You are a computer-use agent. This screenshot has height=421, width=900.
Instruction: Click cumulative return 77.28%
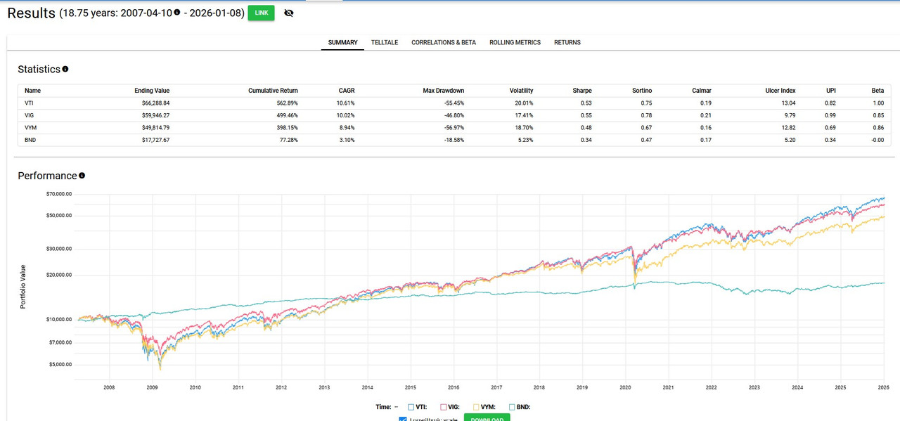pos(288,140)
